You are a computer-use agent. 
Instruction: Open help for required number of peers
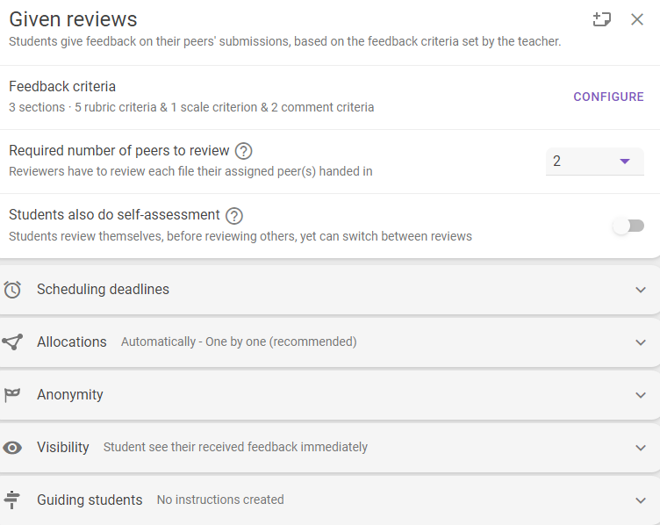pos(243,151)
